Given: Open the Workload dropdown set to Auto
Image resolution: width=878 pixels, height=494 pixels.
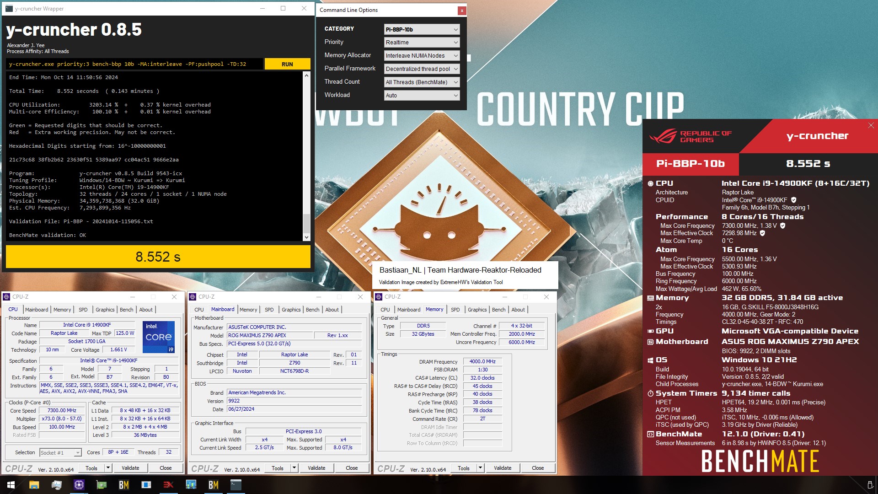Looking at the screenshot, I should (422, 96).
